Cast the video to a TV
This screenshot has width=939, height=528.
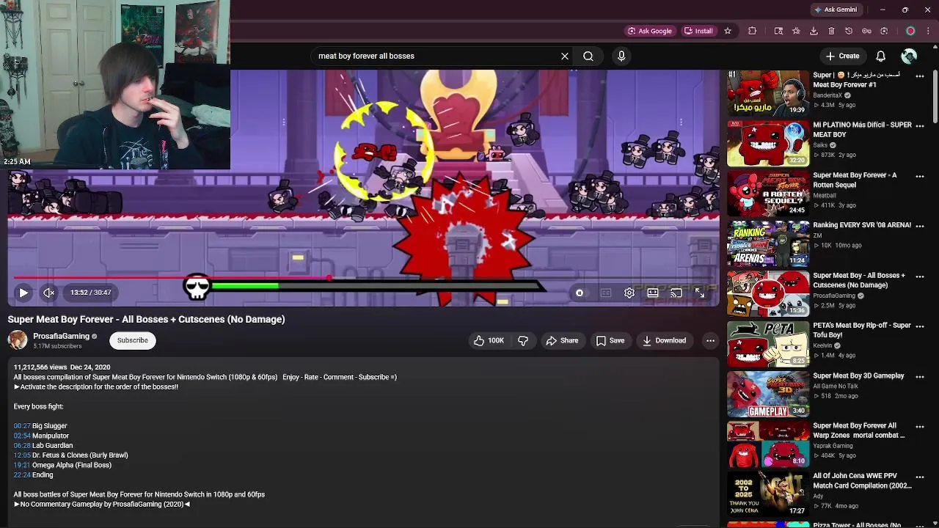point(676,293)
